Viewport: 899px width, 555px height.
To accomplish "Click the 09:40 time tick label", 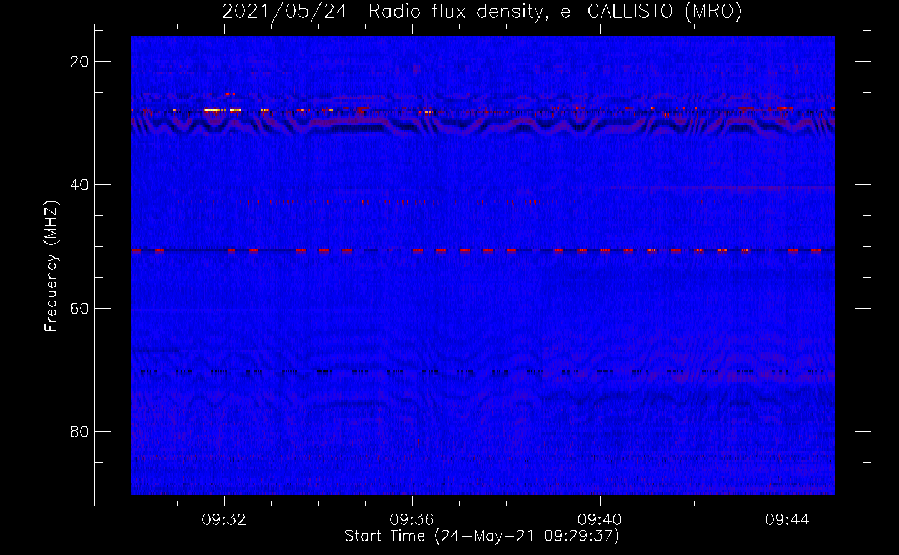I will tap(600, 520).
